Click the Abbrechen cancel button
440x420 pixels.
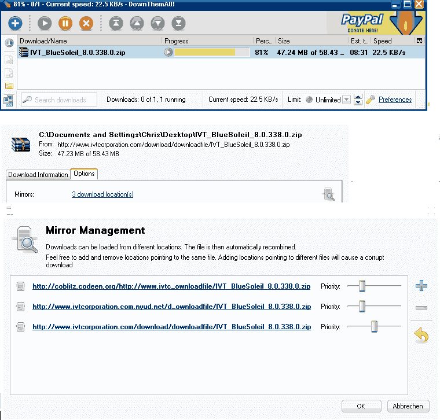coord(408,406)
